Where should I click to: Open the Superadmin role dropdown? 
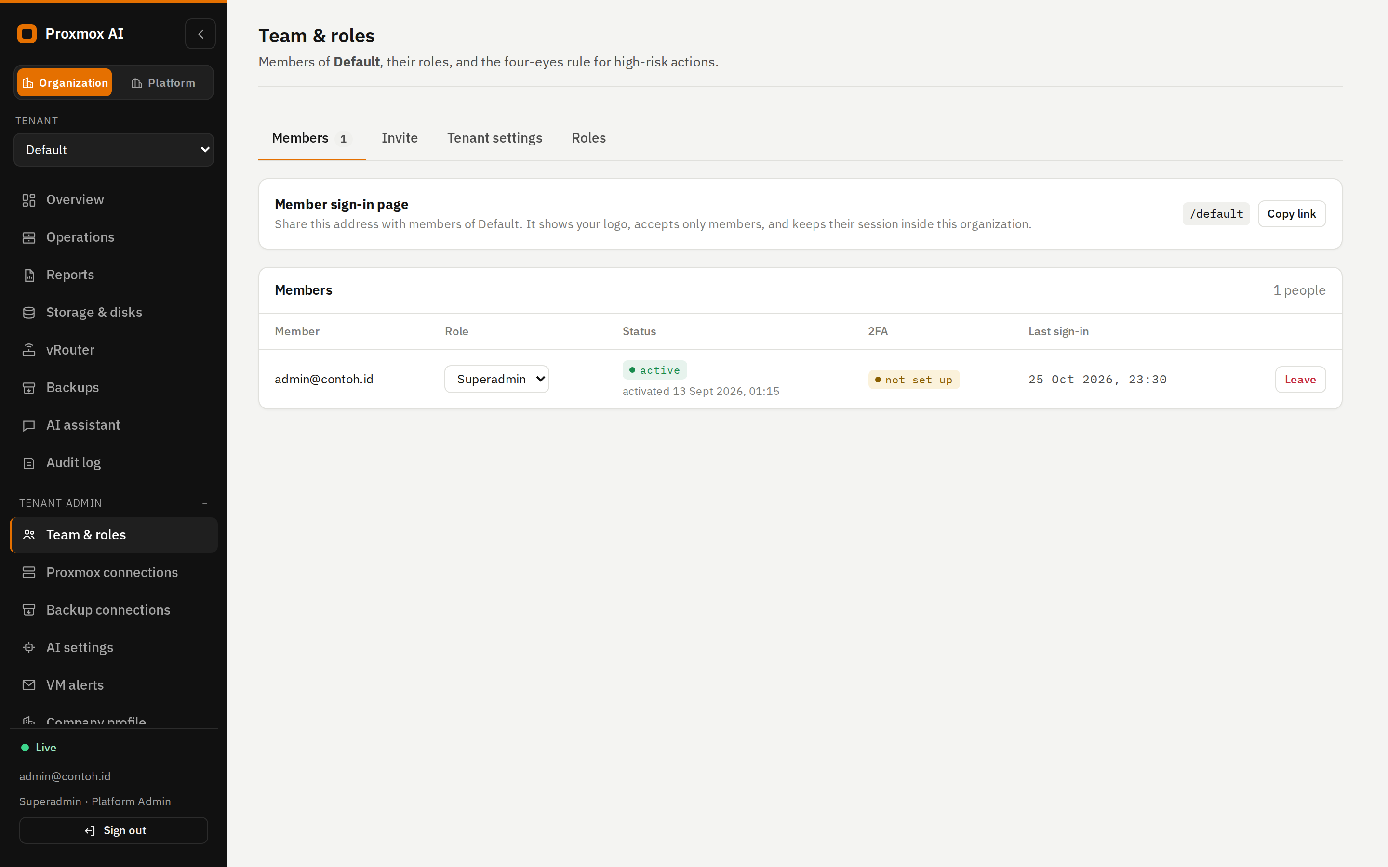tap(497, 379)
